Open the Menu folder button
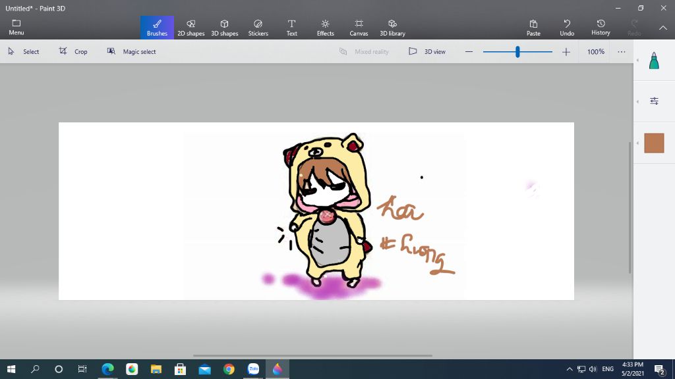The height and width of the screenshot is (379, 675). [x=16, y=28]
